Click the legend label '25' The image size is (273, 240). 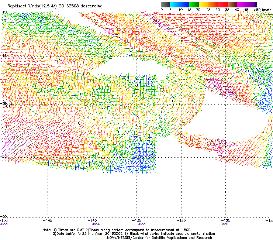coord(208,10)
